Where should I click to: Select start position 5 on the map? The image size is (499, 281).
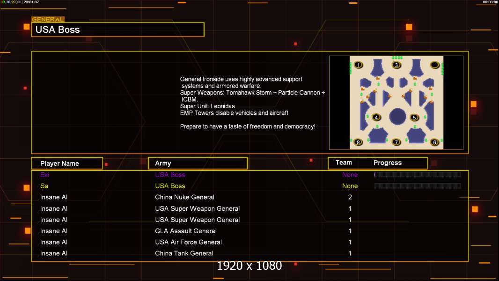click(414, 118)
